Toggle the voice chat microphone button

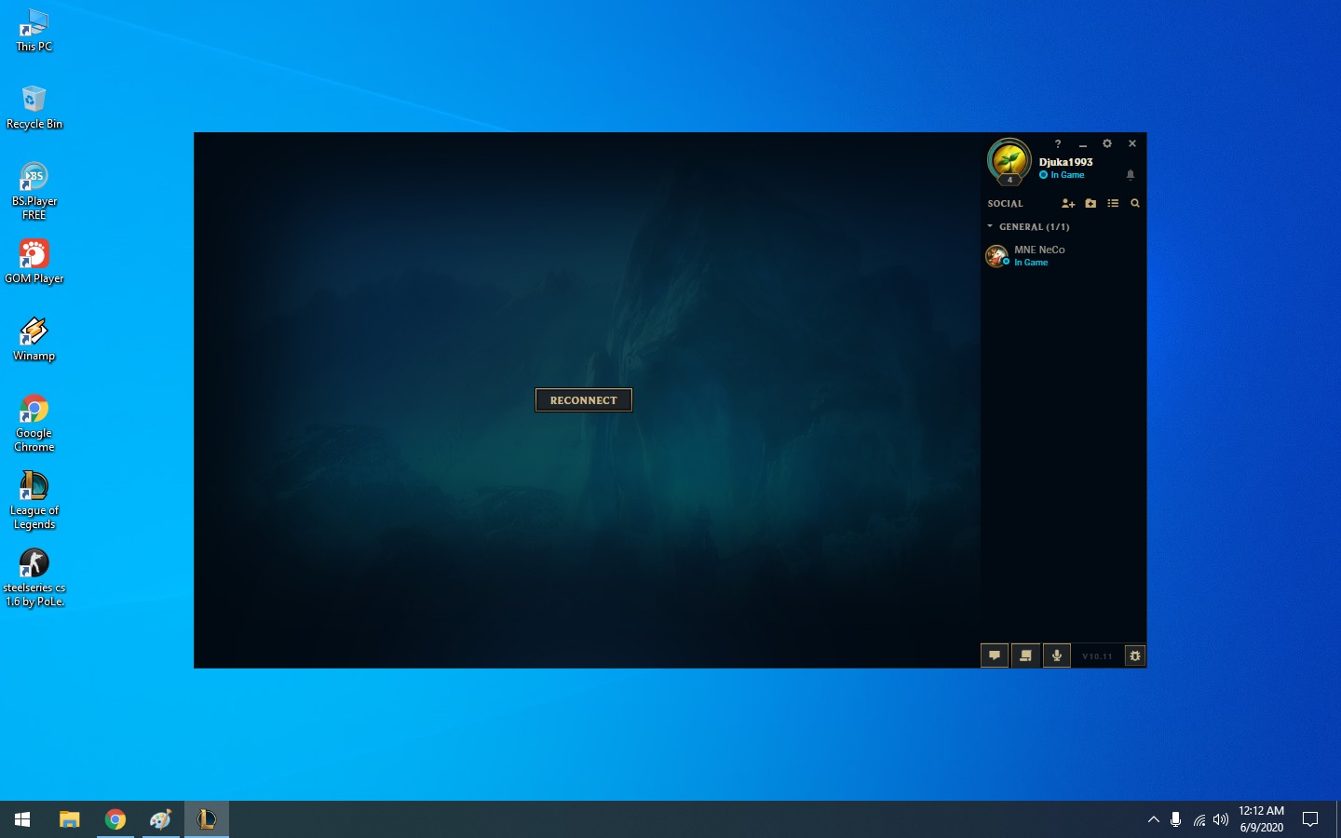pyautogui.click(x=1057, y=656)
